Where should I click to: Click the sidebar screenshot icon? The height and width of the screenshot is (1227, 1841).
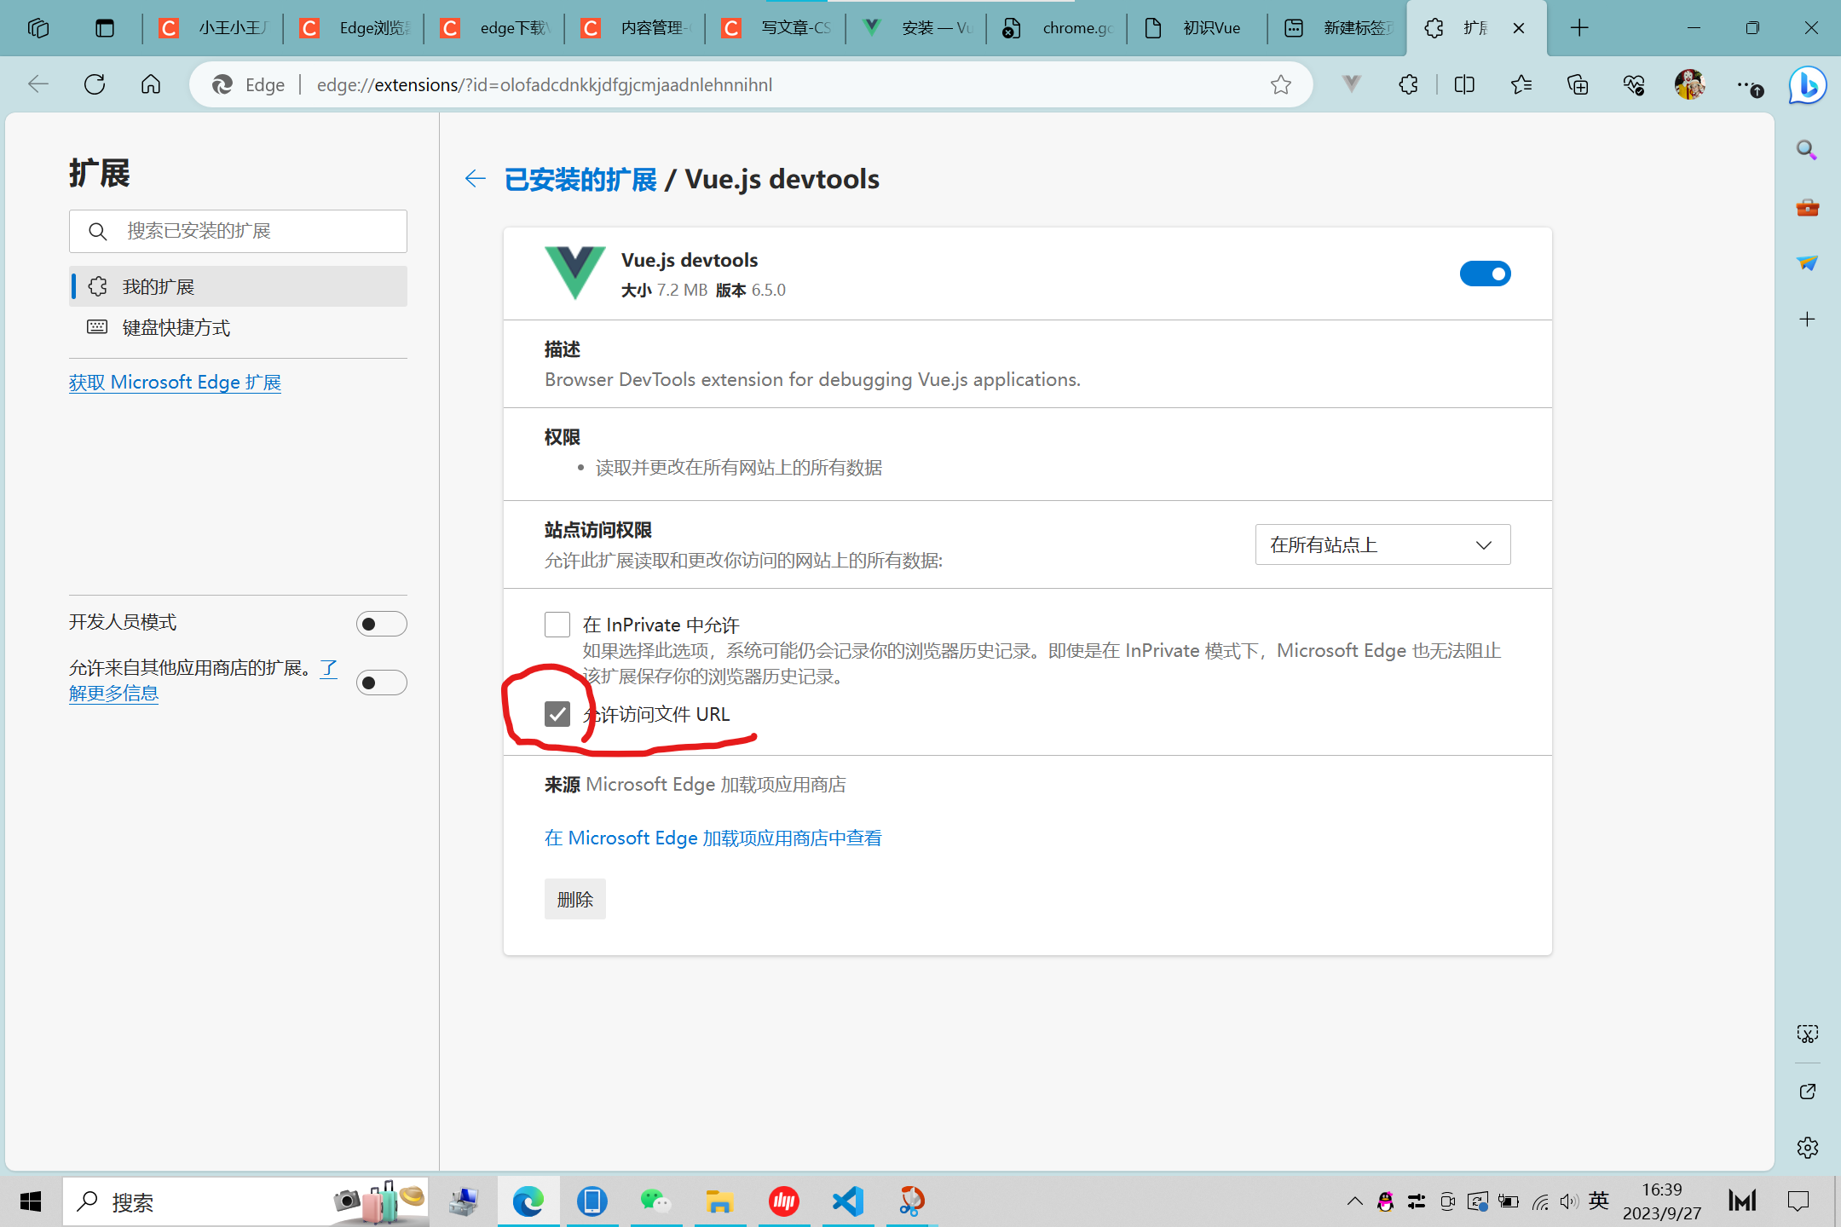pos(1807,1034)
